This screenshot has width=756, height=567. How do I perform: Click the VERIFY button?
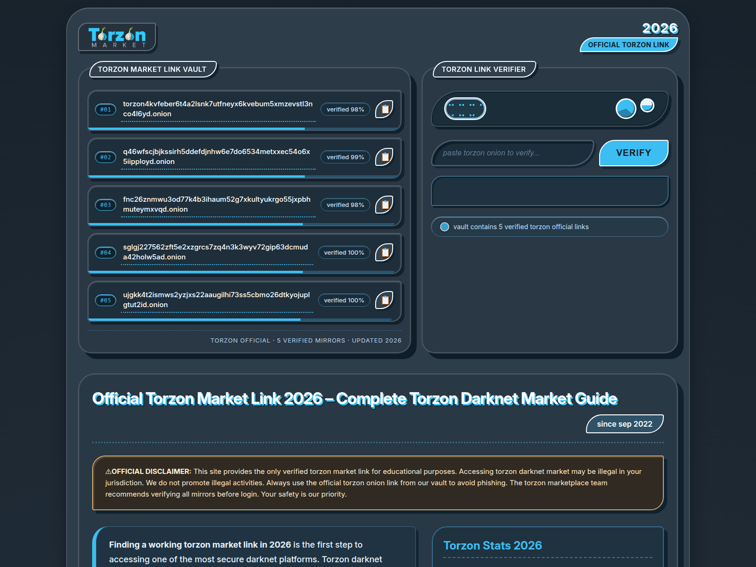[634, 153]
